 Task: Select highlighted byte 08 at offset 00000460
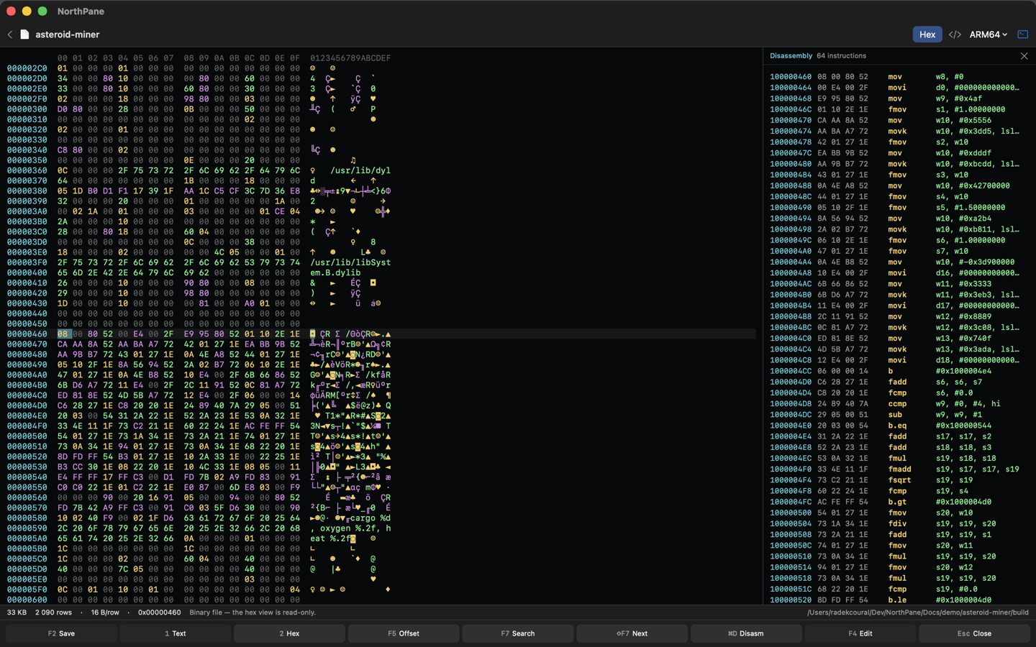(x=63, y=334)
